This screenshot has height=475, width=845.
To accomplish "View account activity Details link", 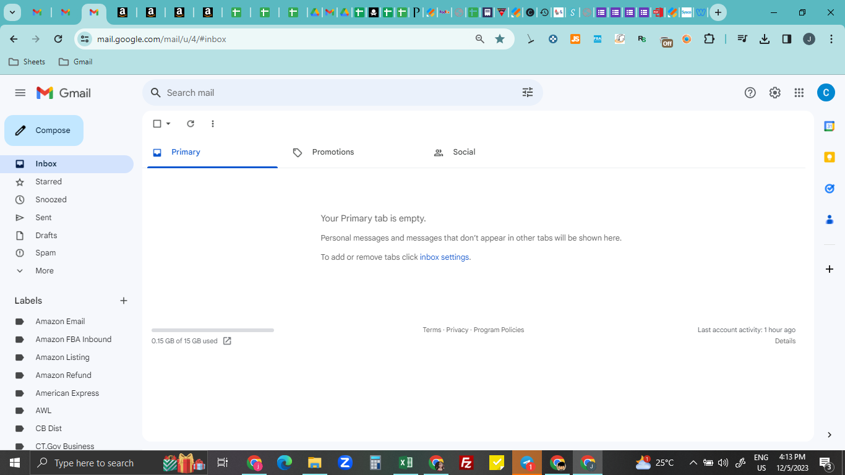I will pyautogui.click(x=785, y=341).
